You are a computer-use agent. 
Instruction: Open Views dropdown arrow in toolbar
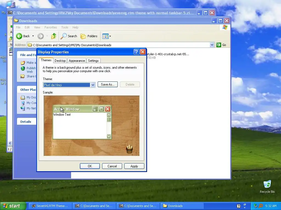pos(110,36)
